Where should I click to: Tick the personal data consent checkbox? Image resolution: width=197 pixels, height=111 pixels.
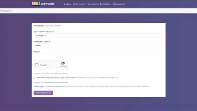click(35, 78)
